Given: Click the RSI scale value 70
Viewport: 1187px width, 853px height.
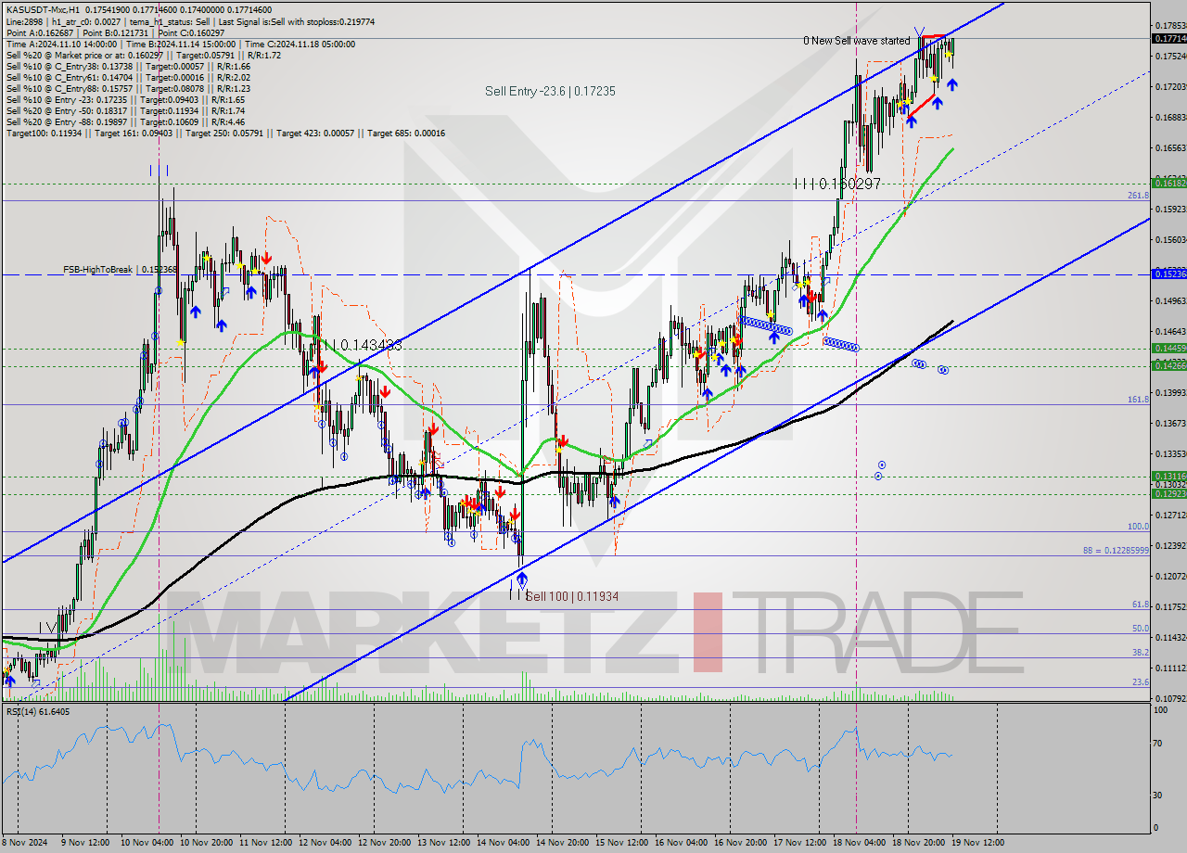Looking at the screenshot, I should [x=1159, y=743].
